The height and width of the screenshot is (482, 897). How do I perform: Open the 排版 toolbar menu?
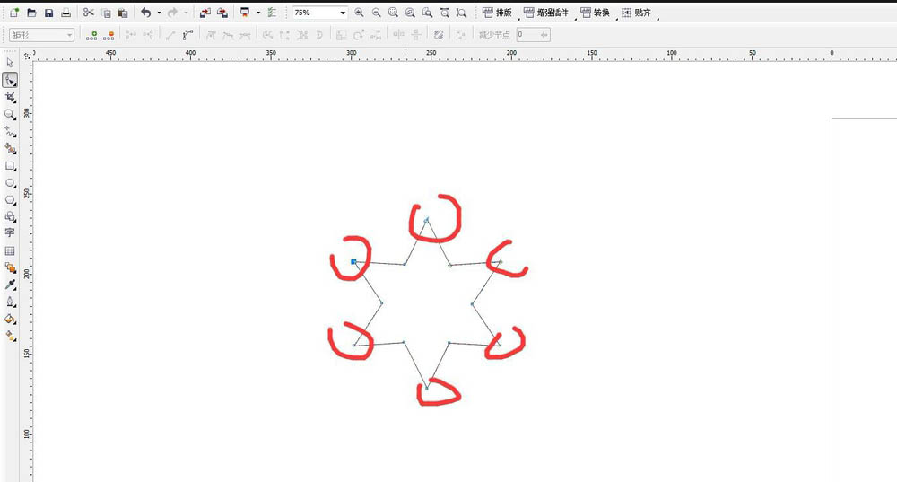point(497,13)
